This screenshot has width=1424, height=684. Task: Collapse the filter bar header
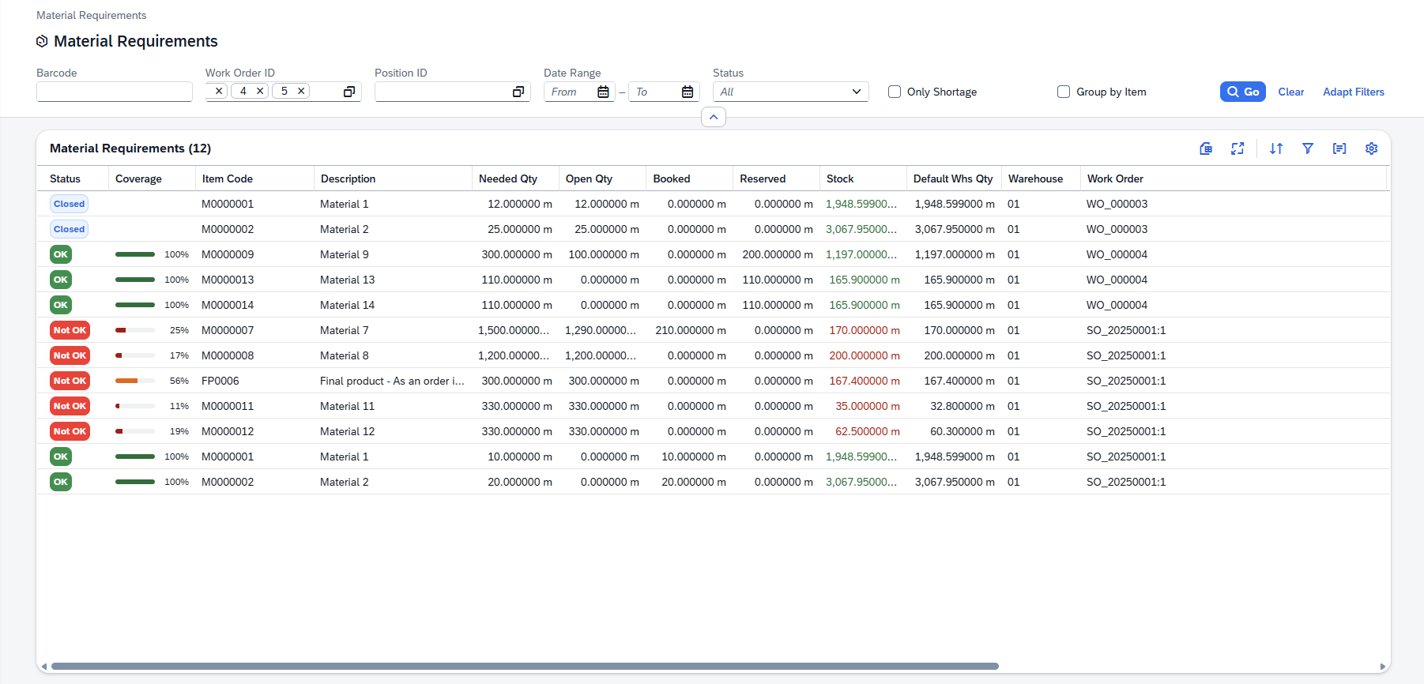click(714, 117)
